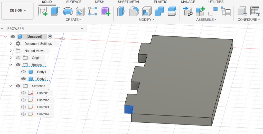The height and width of the screenshot is (134, 263).
Task: Open the ASSEMBLE dropdown menu
Action: (x=206, y=20)
